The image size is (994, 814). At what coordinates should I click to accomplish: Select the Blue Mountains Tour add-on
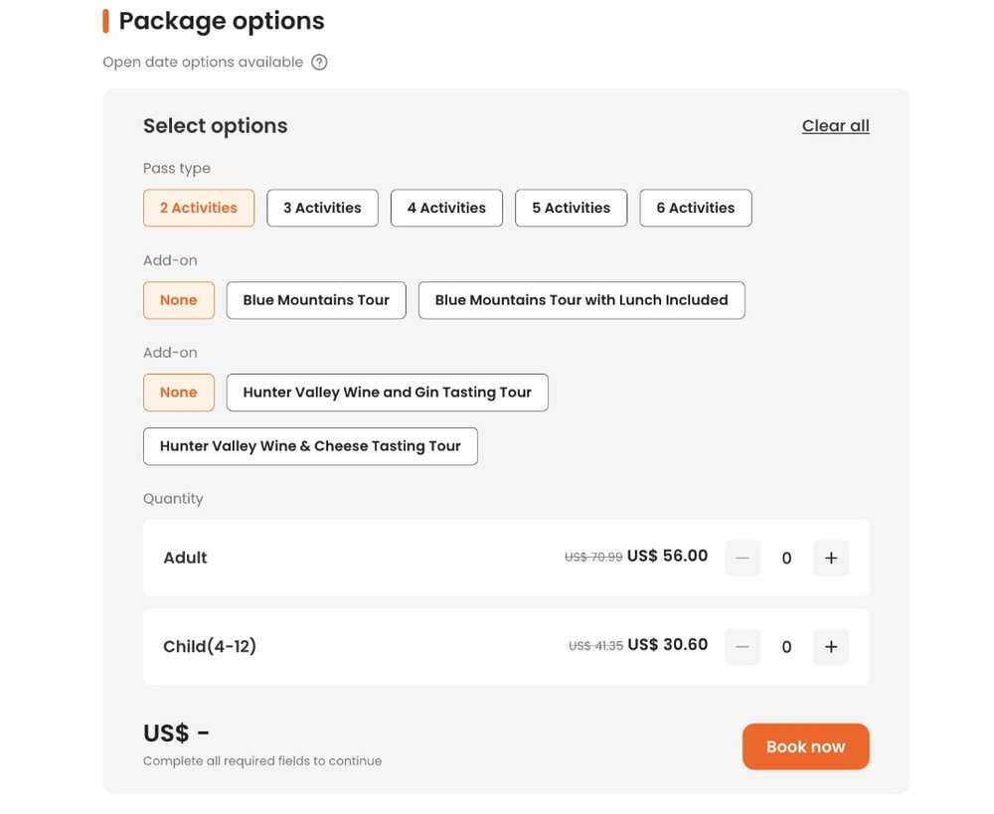[315, 299]
